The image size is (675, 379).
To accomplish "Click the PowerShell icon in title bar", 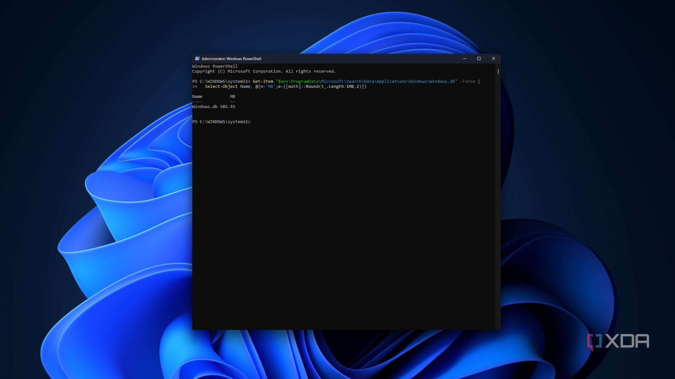I will [x=197, y=58].
